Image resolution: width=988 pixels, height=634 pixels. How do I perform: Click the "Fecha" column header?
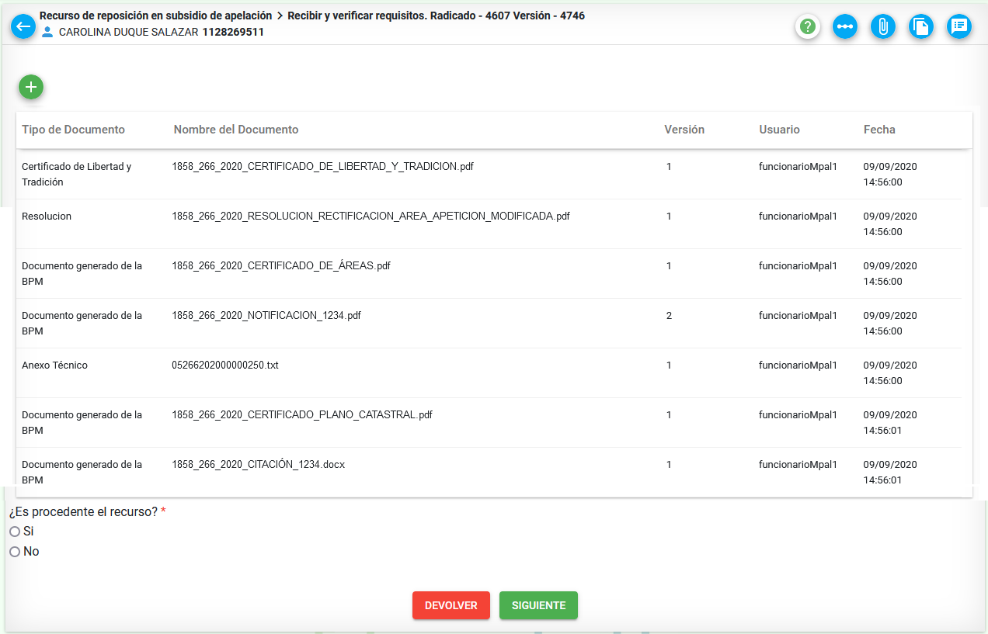point(879,130)
